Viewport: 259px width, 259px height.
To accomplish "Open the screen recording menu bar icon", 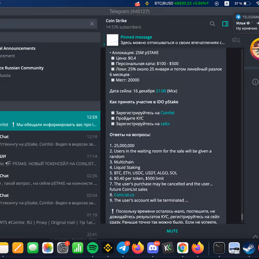I will [x=217, y=4].
